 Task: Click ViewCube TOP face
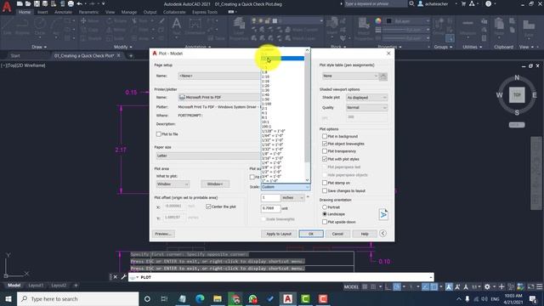click(x=517, y=94)
